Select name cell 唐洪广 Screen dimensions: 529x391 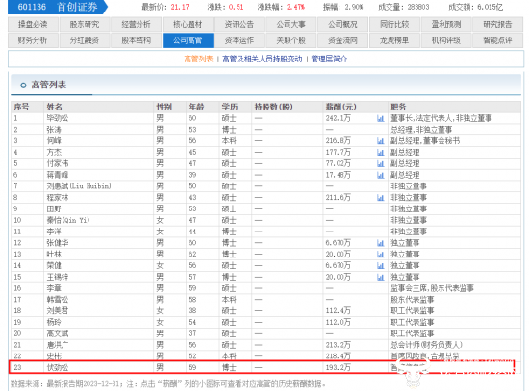[58, 345]
